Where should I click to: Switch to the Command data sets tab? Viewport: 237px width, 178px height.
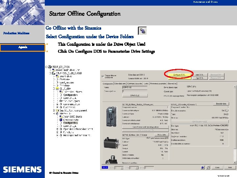point(134,83)
